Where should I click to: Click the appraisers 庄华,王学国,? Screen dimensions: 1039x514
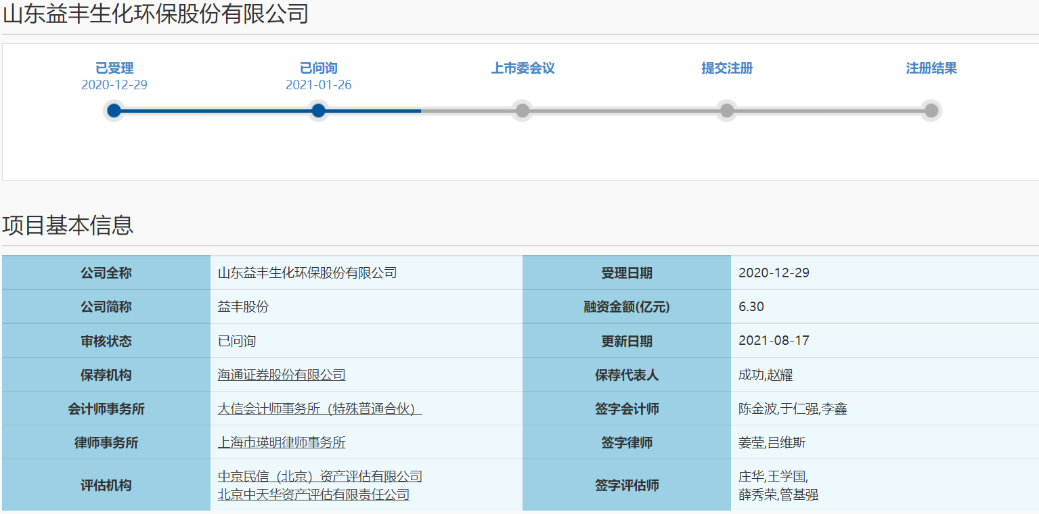point(774,476)
